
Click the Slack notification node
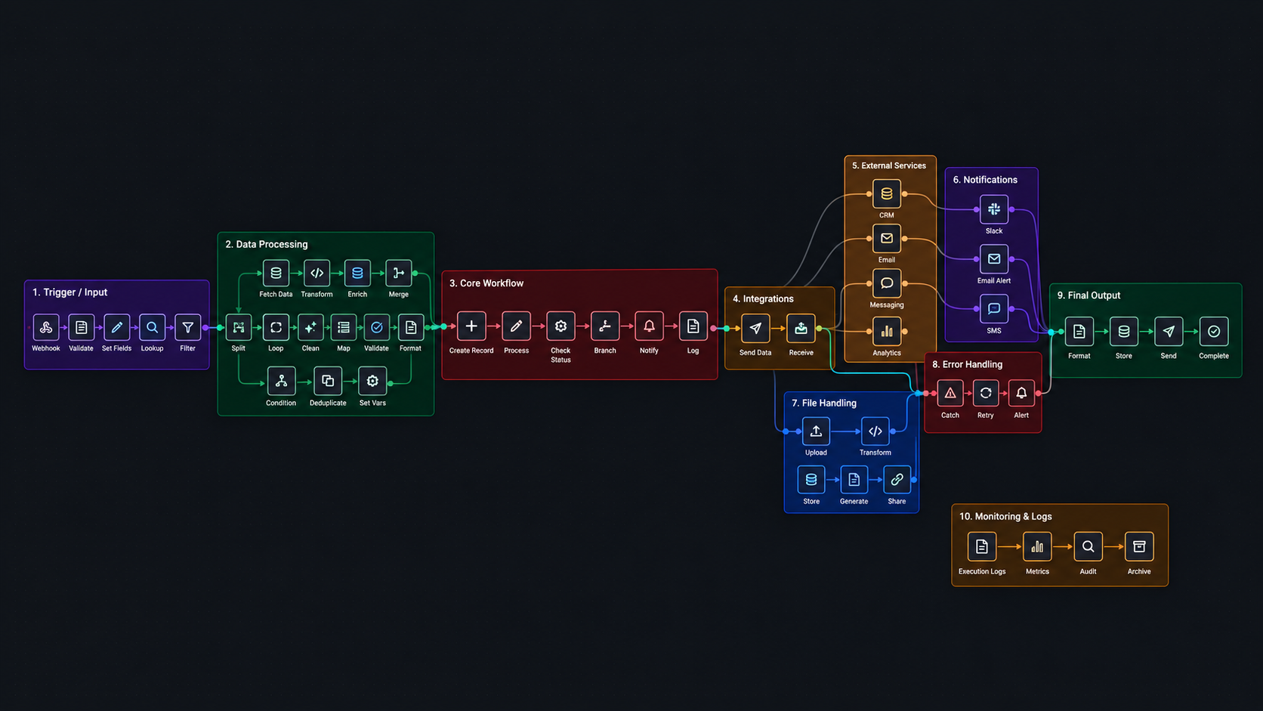click(x=994, y=209)
